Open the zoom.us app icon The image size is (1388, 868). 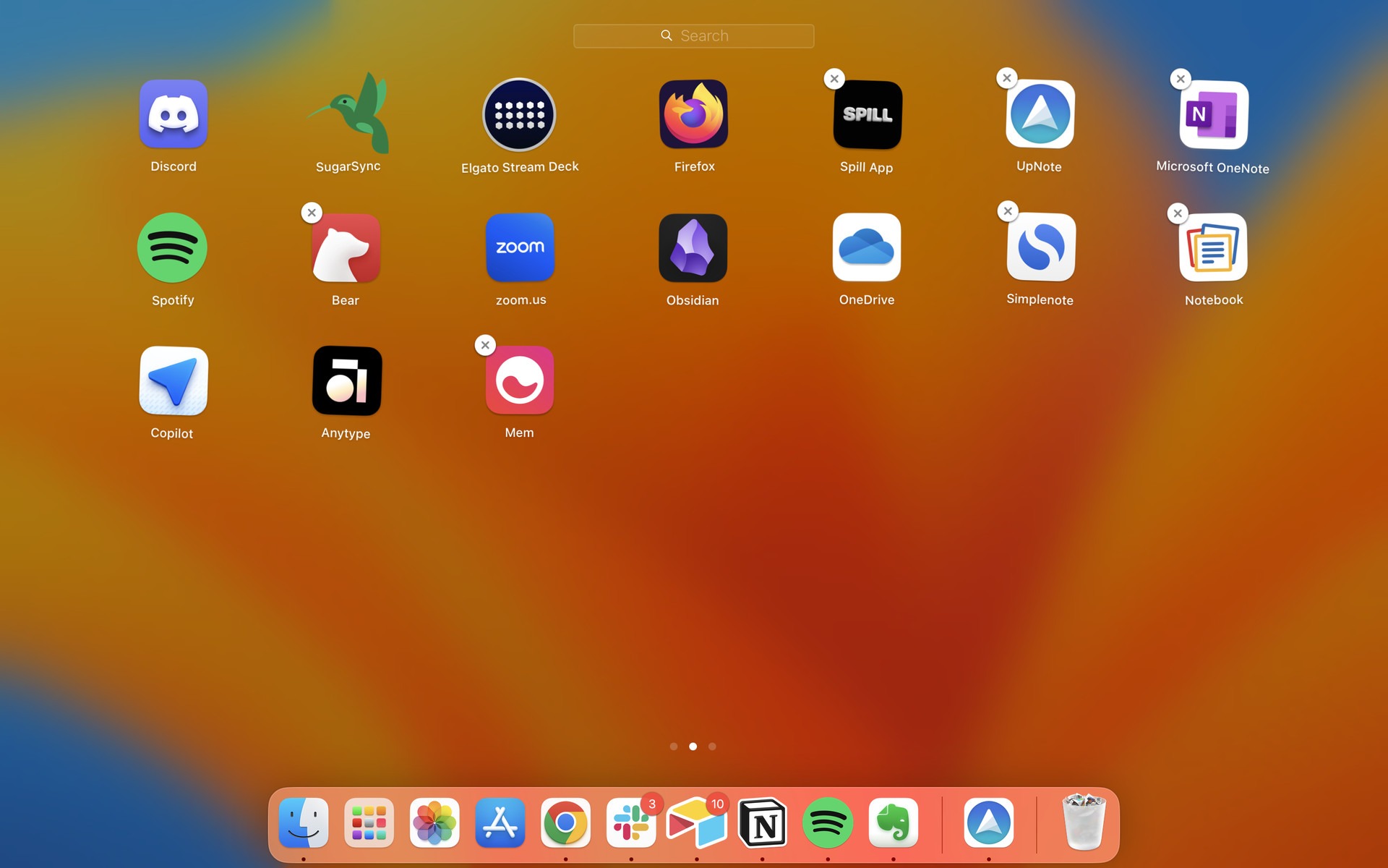[520, 247]
